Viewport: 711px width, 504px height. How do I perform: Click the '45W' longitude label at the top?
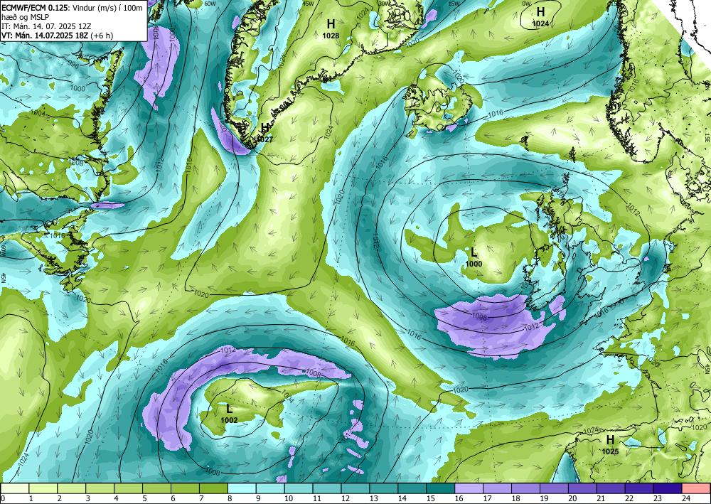click(x=309, y=3)
